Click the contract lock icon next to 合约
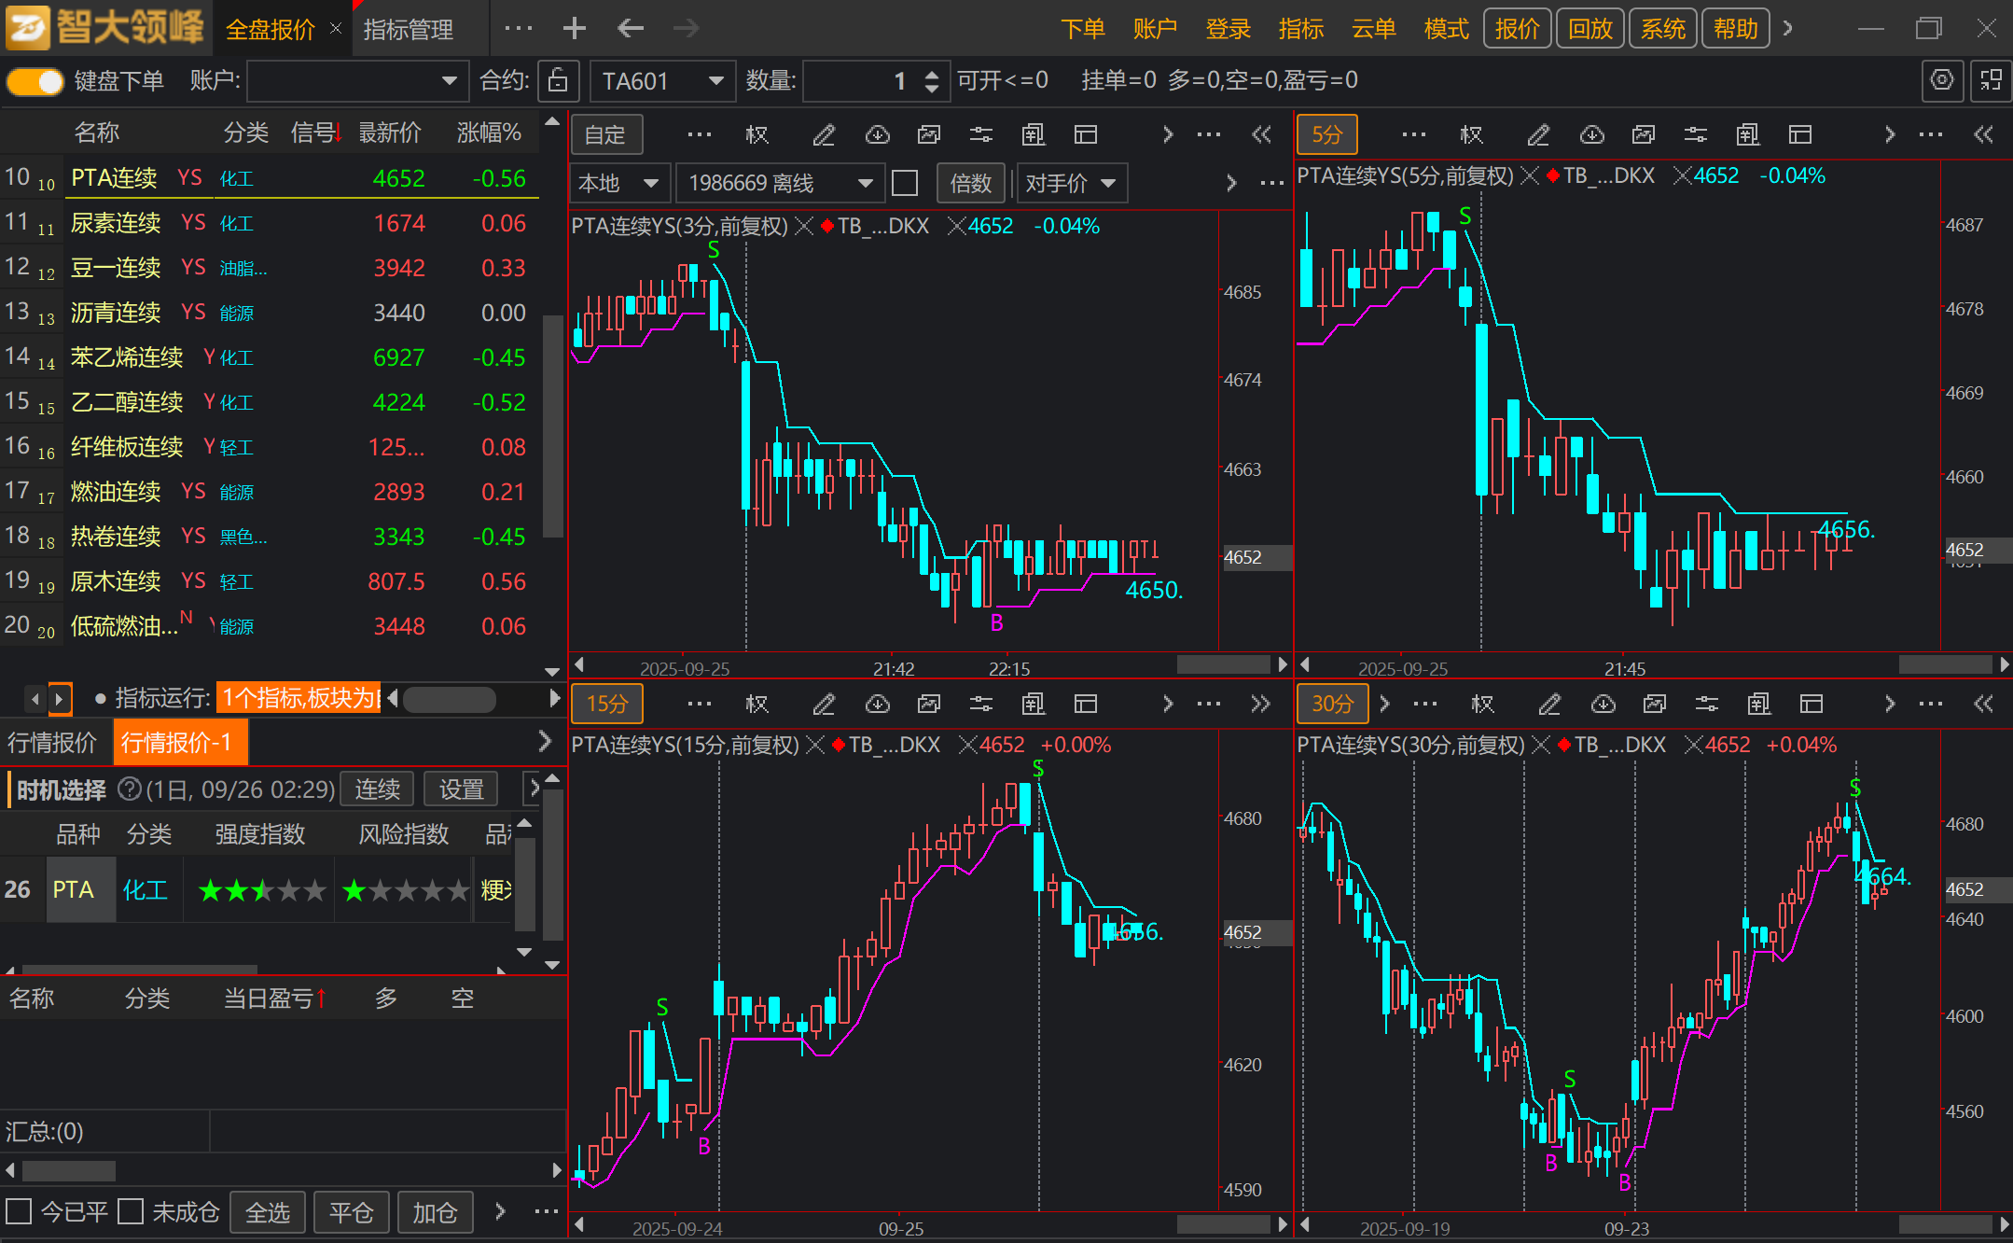Image resolution: width=2013 pixels, height=1243 pixels. [558, 81]
